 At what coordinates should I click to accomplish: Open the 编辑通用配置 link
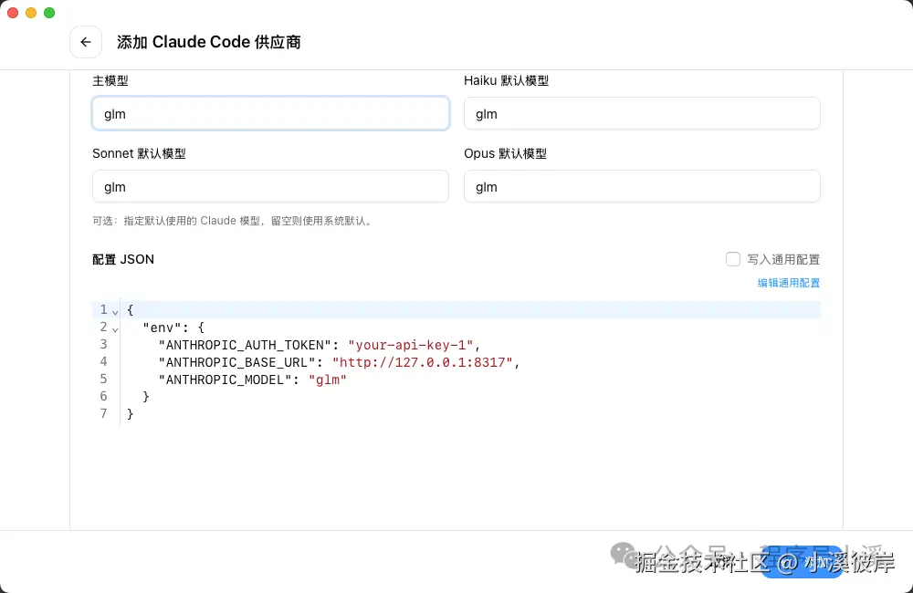(789, 283)
